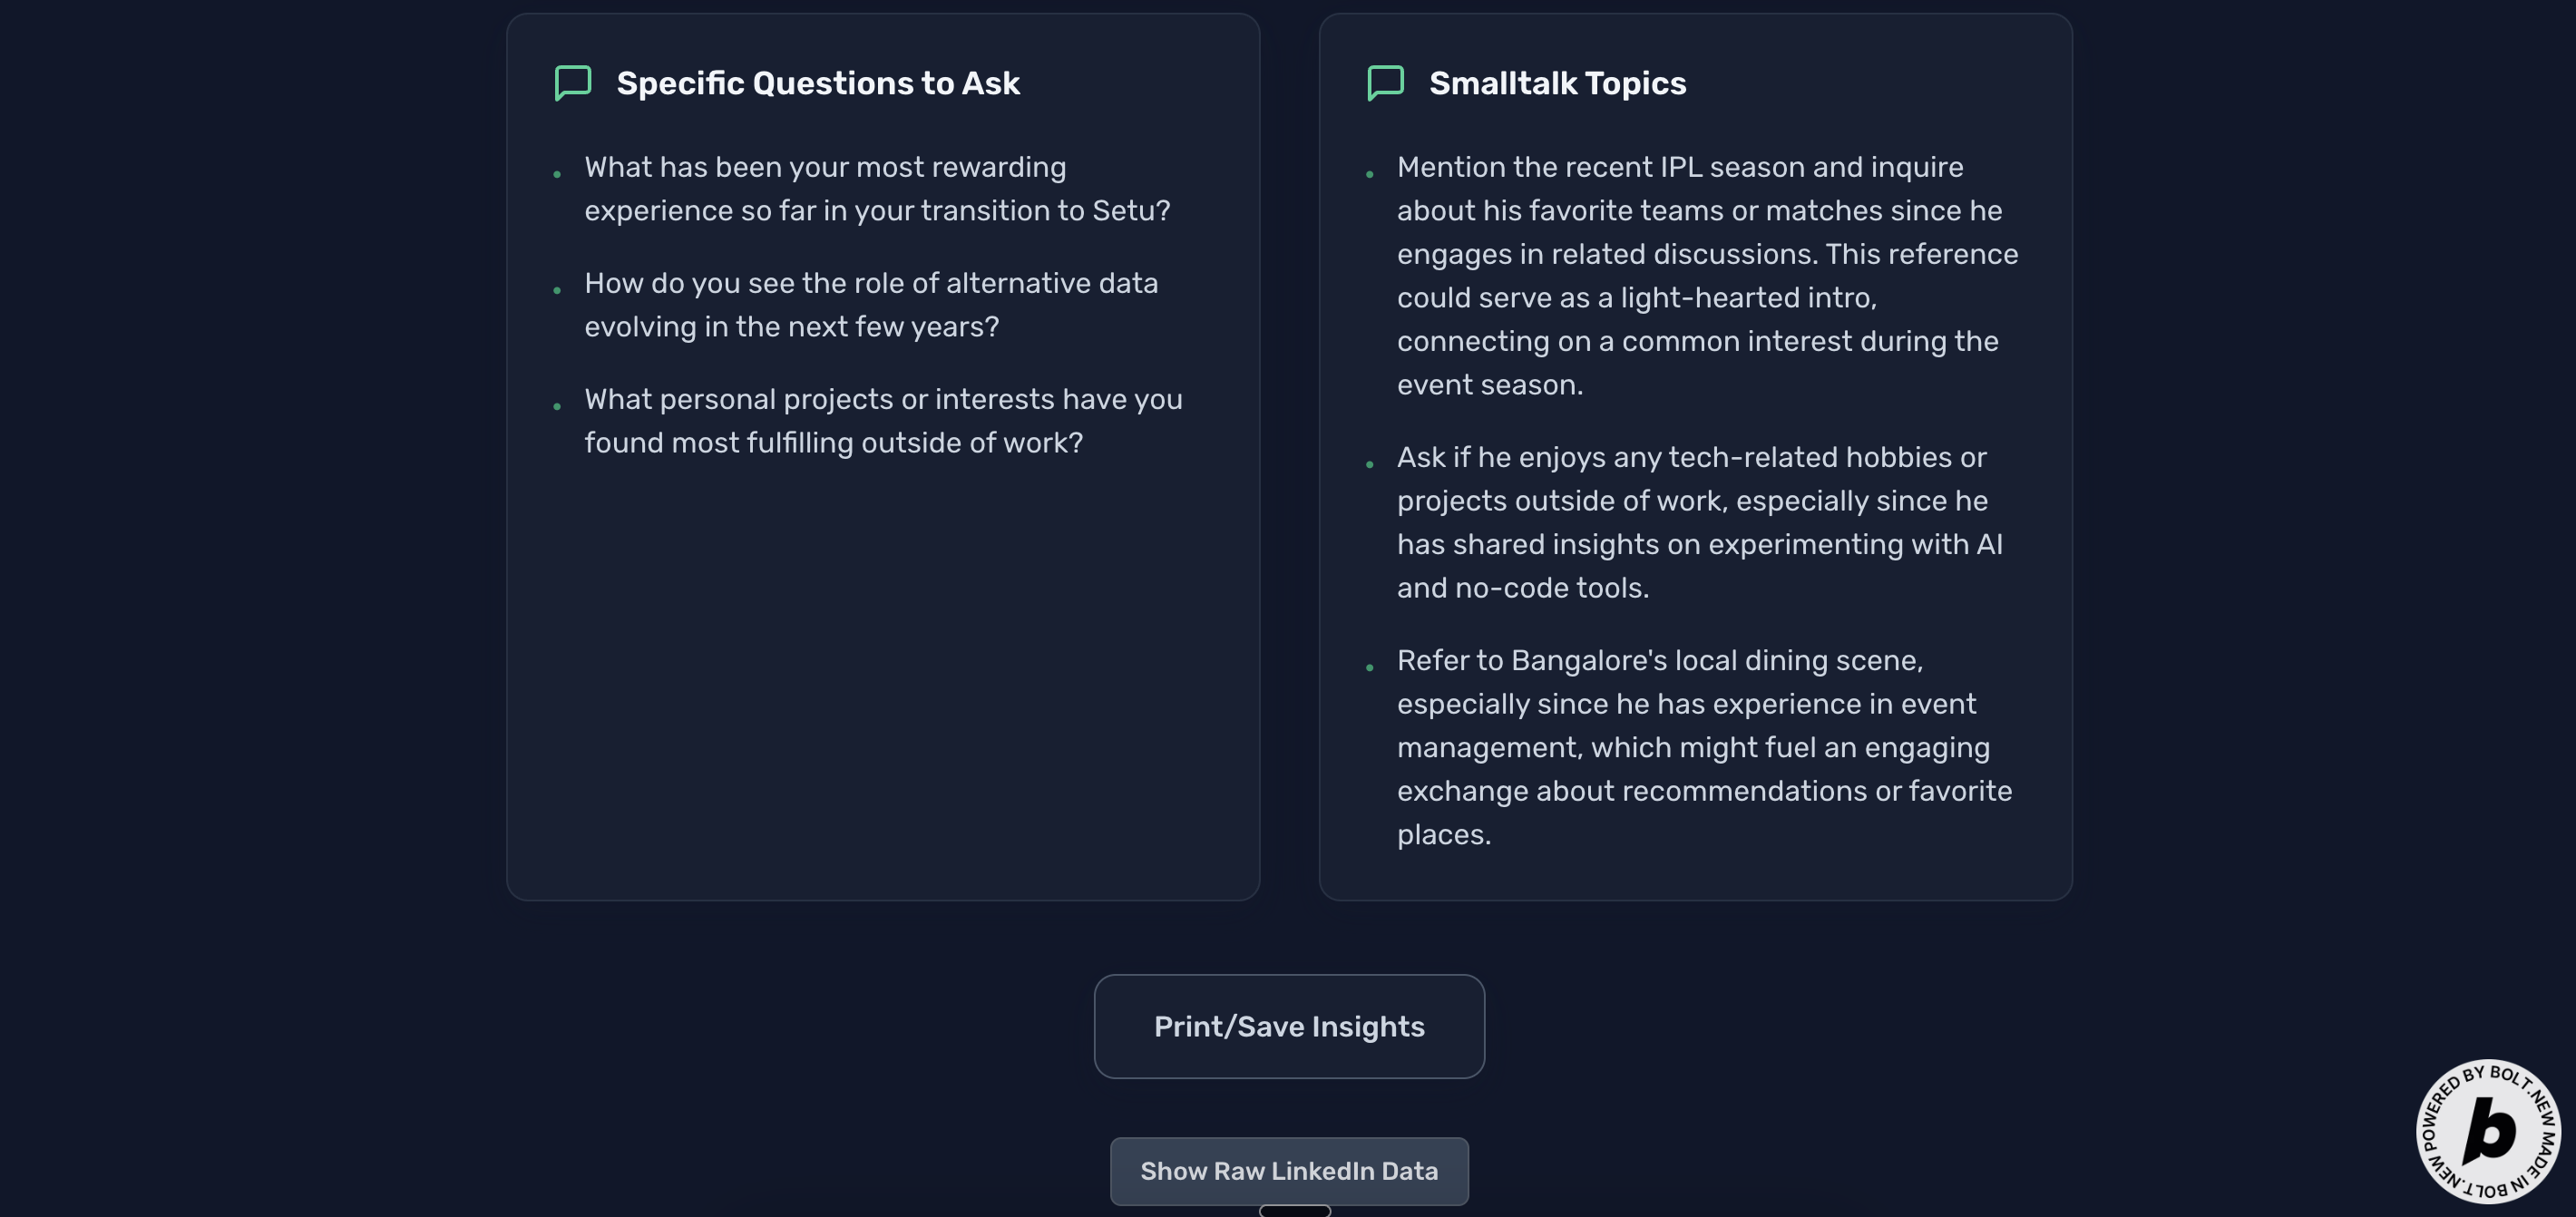Click the personal projects outside work question
Viewport: 2576px width, 1217px height.
coord(882,421)
